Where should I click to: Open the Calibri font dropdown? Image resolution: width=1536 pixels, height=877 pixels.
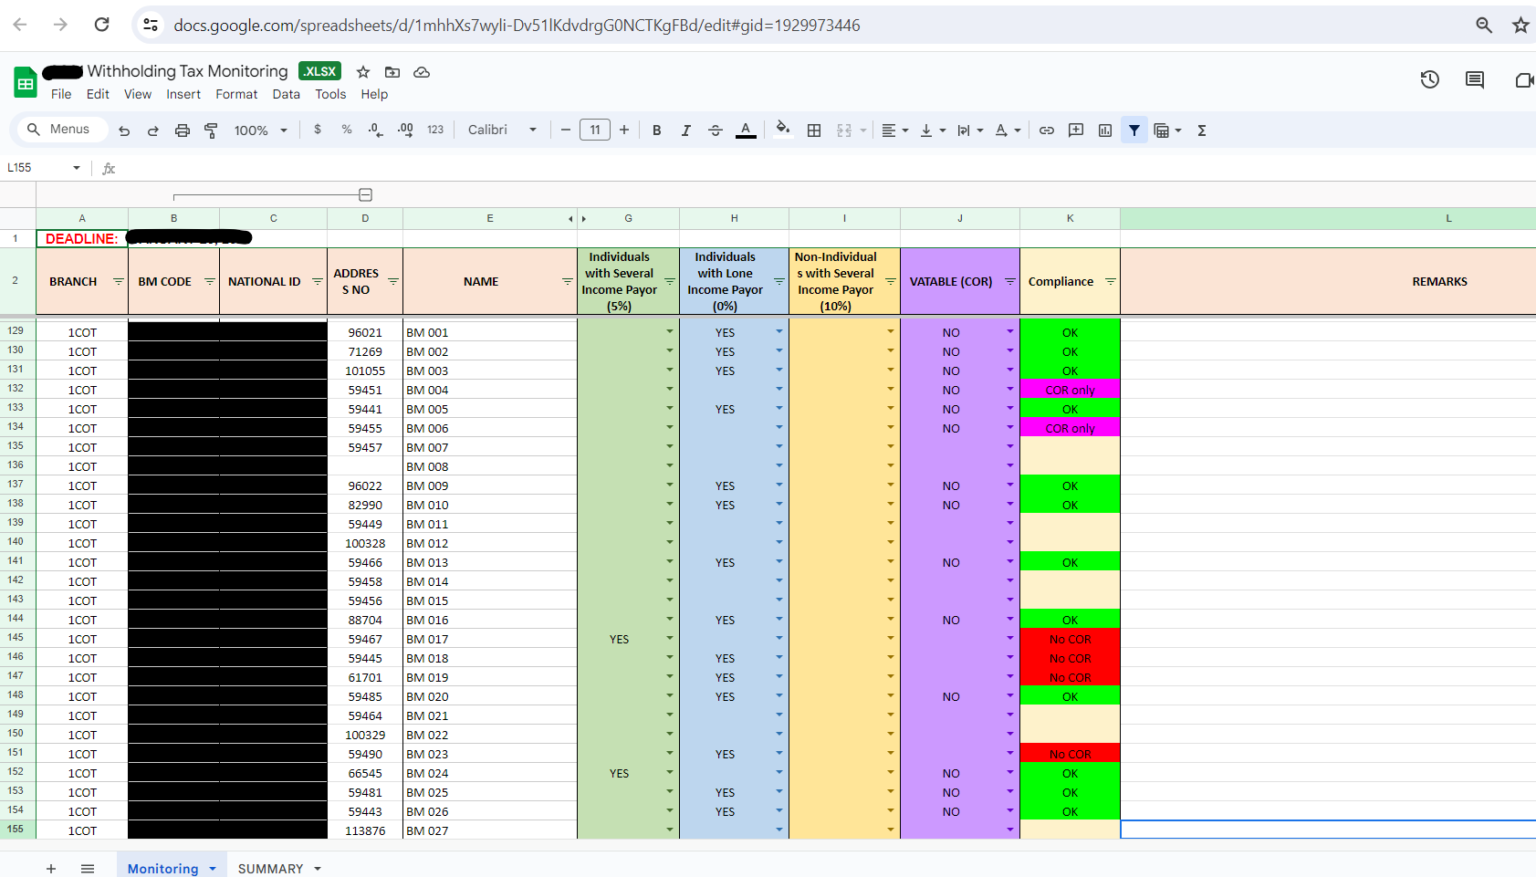[x=502, y=131]
